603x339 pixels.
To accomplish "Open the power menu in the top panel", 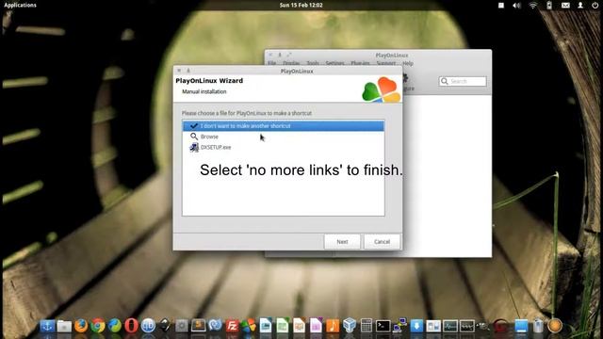I will coord(595,5).
